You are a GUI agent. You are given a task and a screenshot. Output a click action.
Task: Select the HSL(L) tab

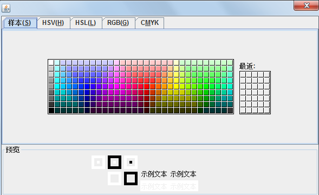tap(86, 23)
